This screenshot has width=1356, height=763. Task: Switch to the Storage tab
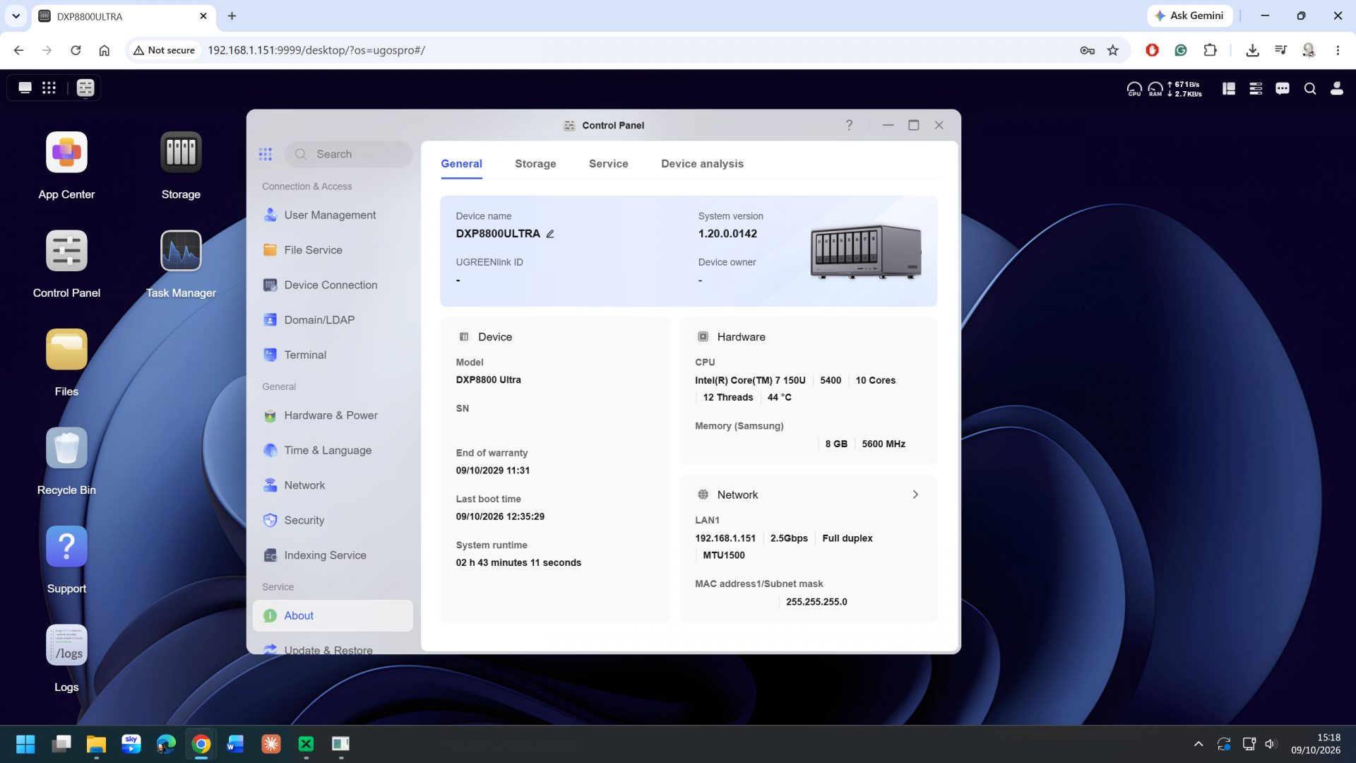(535, 164)
